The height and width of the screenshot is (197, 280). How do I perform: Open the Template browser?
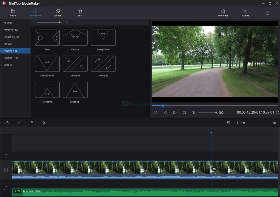(x=223, y=13)
